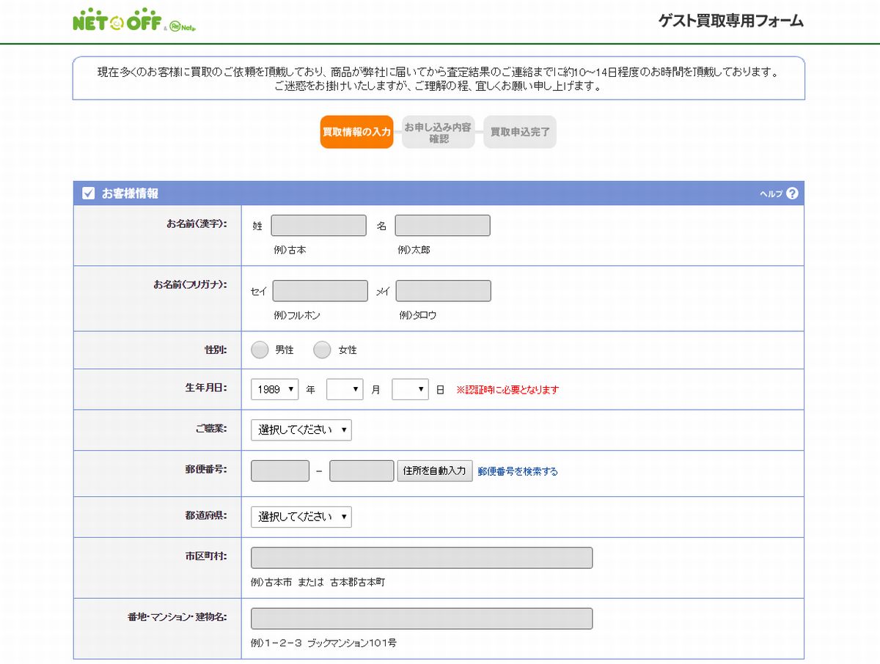Click the ヘルプ link in the section header
Screen dimensions: 880x664
(771, 194)
